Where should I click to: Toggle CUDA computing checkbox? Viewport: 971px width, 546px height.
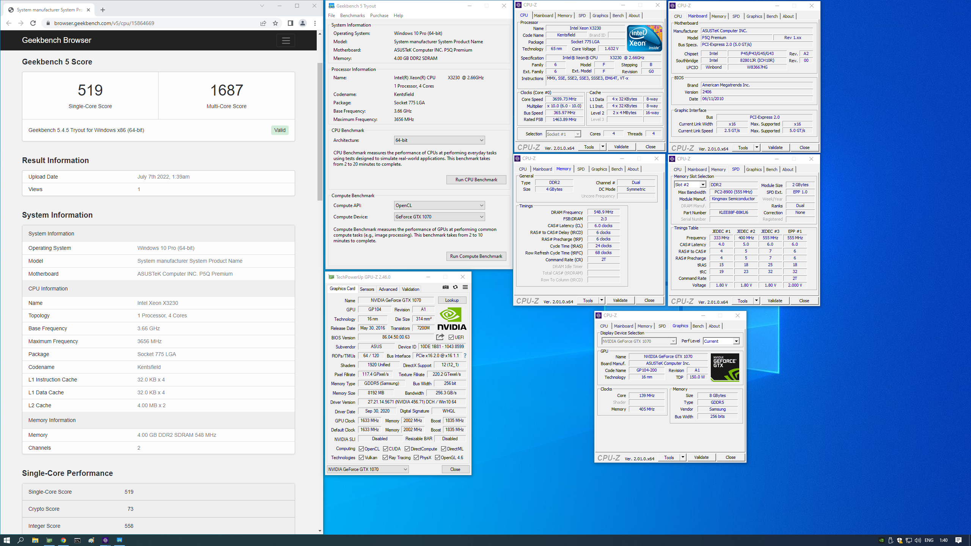click(x=385, y=449)
